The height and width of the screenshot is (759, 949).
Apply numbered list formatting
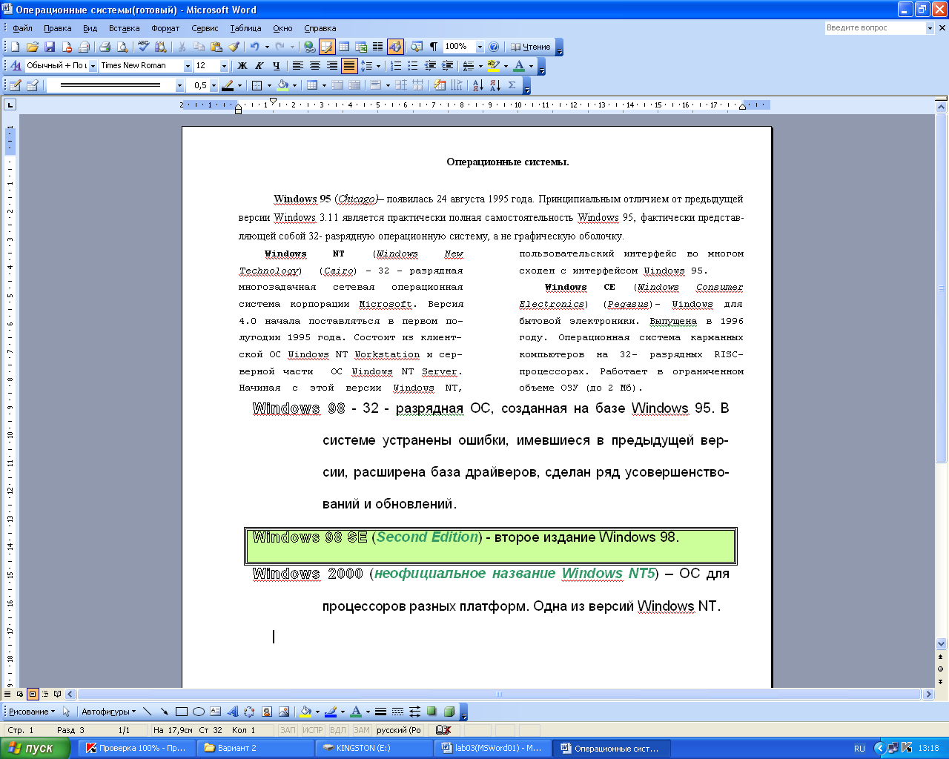pyautogui.click(x=396, y=66)
